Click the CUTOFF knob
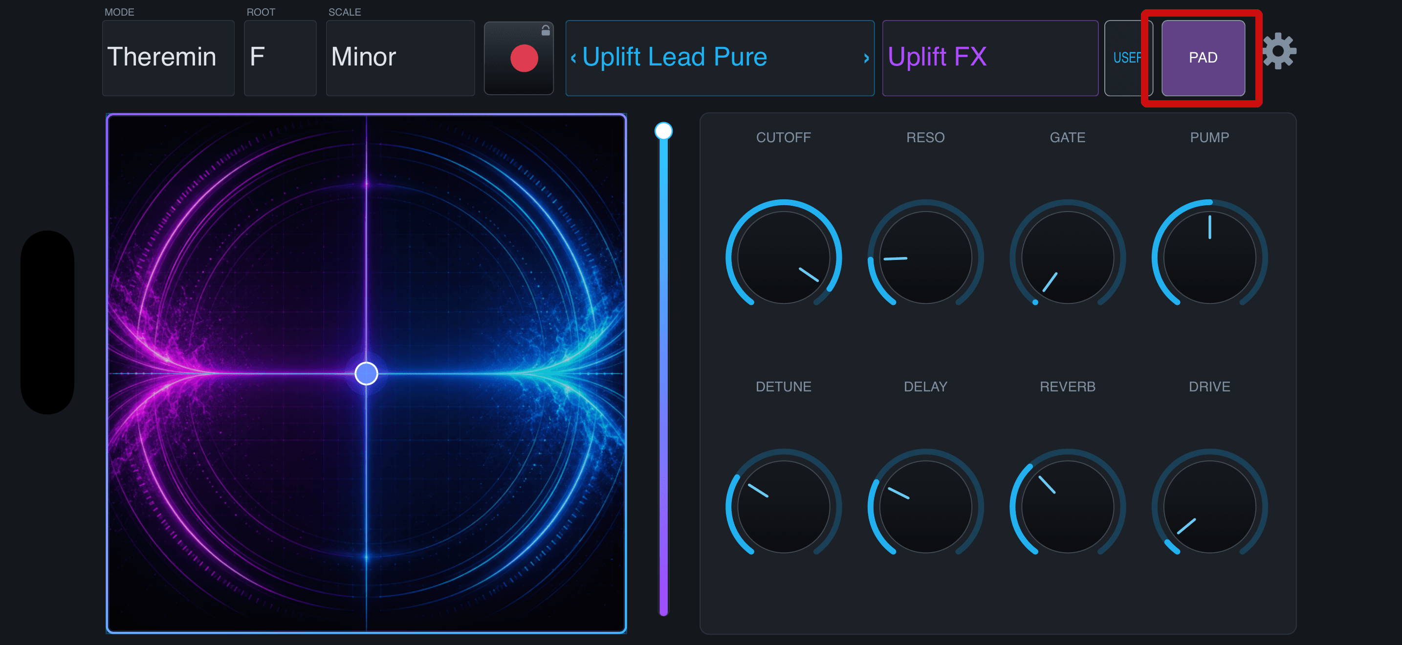Viewport: 1402px width, 645px height. pyautogui.click(x=783, y=257)
